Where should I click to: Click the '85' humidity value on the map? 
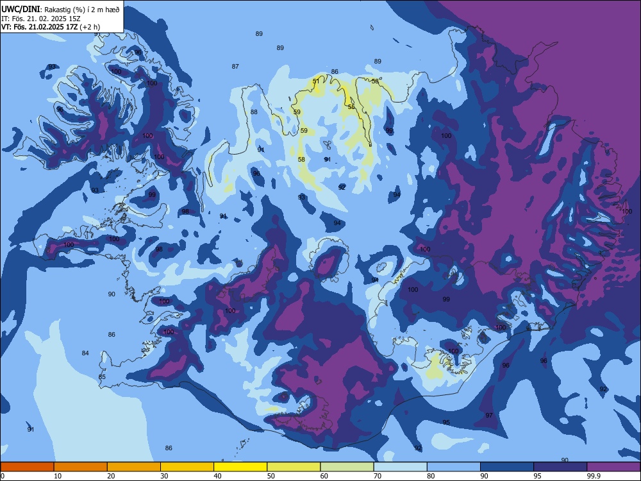coord(102,376)
